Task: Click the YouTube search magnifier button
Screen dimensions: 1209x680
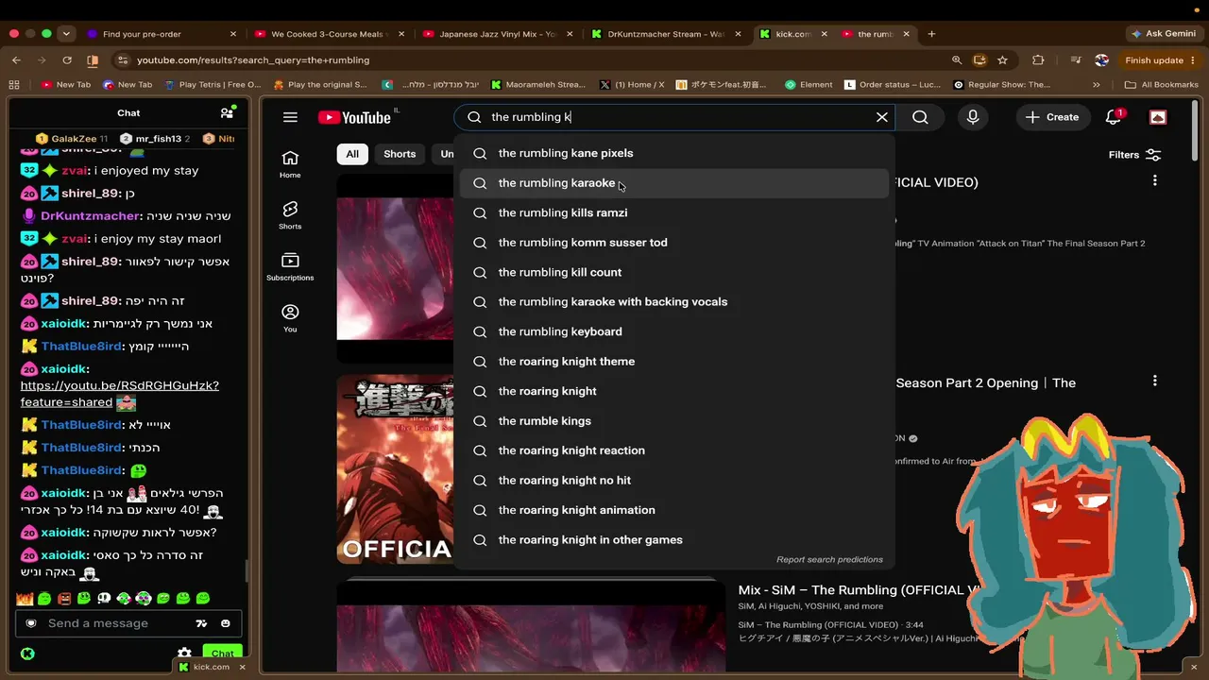Action: pyautogui.click(x=920, y=117)
